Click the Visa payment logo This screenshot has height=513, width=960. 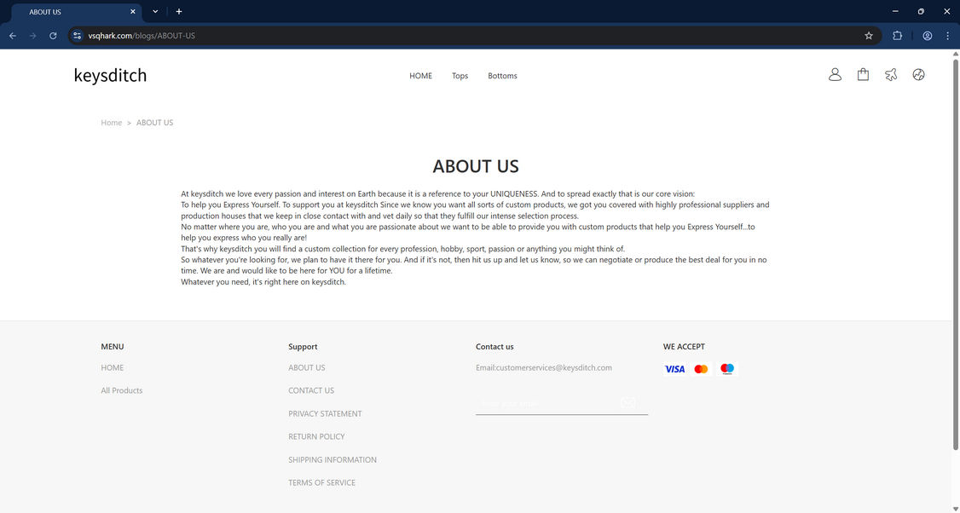(x=674, y=369)
